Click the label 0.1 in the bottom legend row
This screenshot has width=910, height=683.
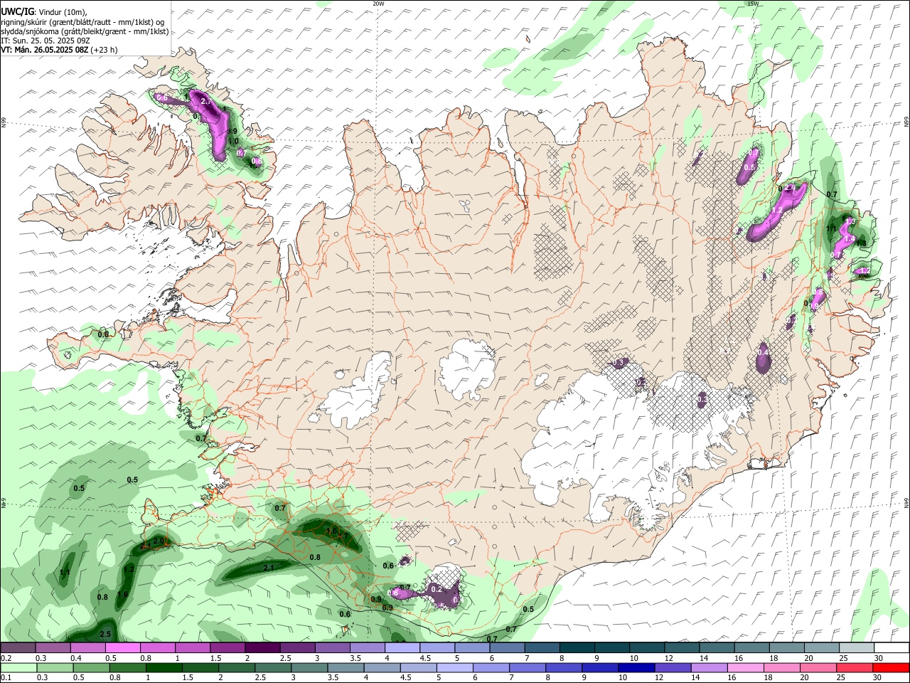(6, 679)
